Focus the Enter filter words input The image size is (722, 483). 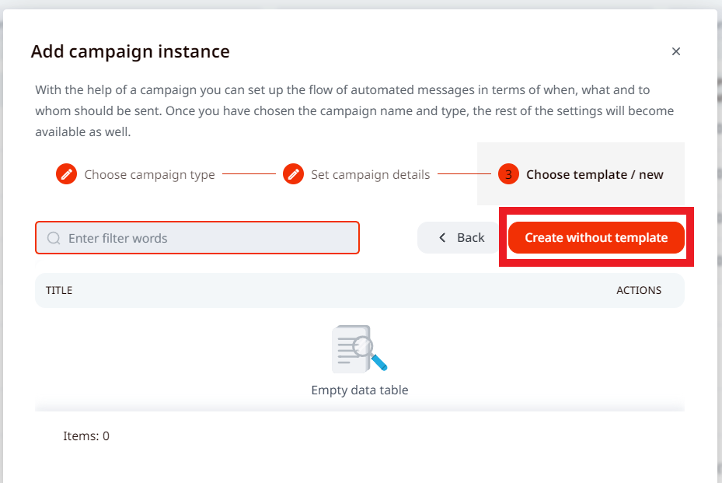(x=206, y=238)
